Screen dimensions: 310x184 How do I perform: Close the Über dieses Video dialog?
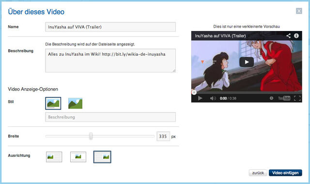[x=299, y=11]
